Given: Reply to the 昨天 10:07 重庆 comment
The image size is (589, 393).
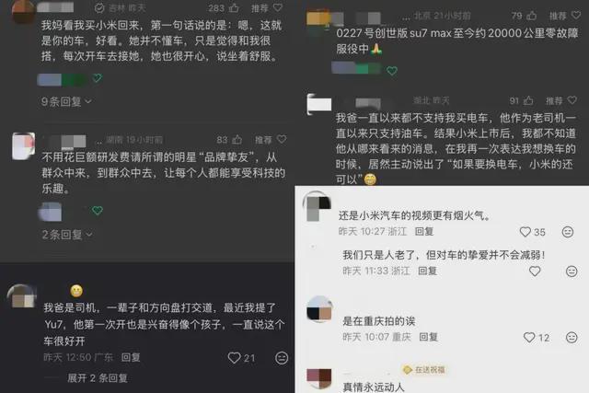Looking at the screenshot, I should click(x=429, y=337).
